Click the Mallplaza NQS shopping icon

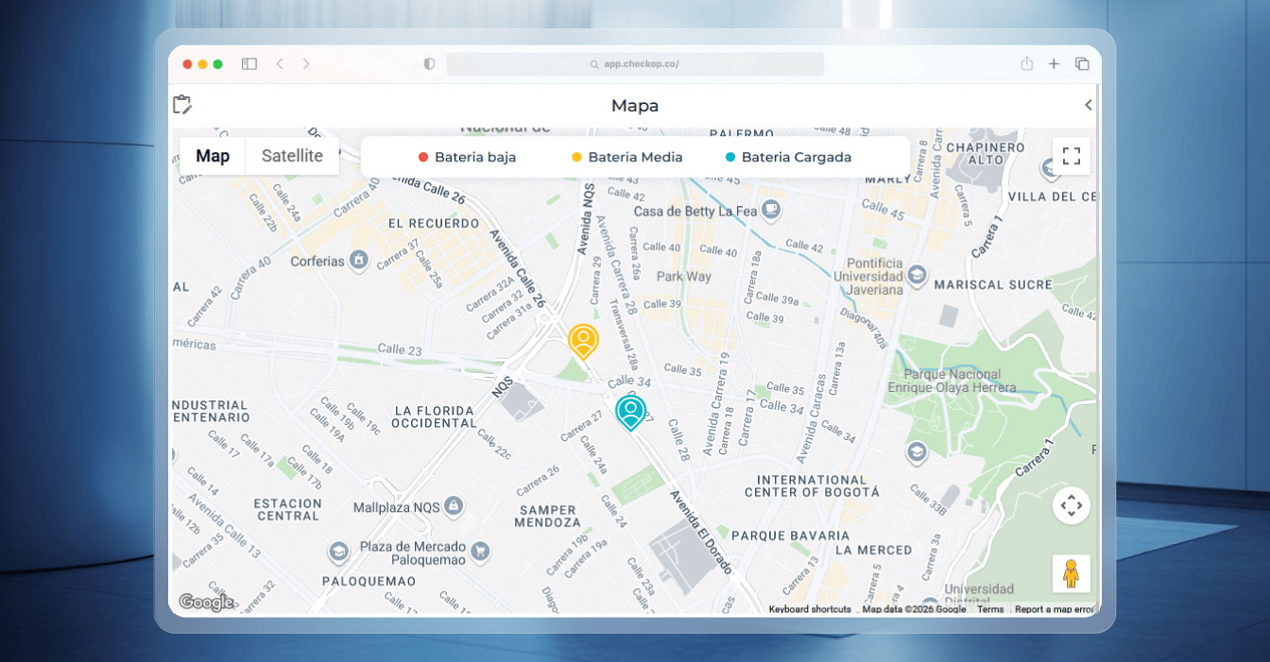454,506
